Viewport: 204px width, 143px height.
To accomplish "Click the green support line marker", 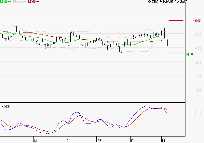I will (x=176, y=54).
